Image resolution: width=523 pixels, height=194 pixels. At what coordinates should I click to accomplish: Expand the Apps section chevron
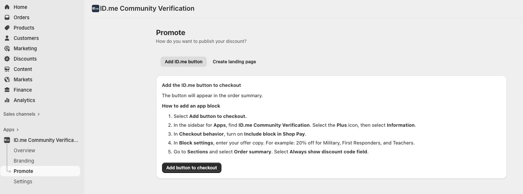point(17,130)
